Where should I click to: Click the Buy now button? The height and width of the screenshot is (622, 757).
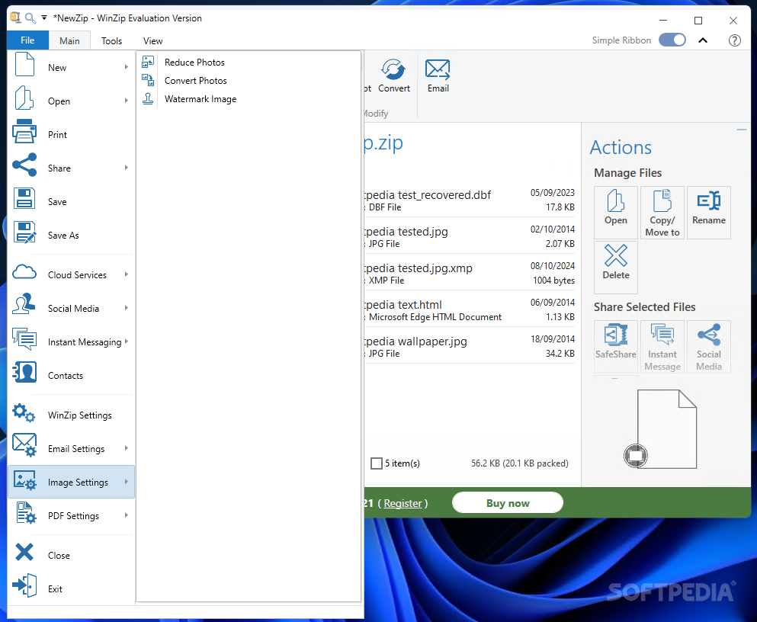coord(508,503)
